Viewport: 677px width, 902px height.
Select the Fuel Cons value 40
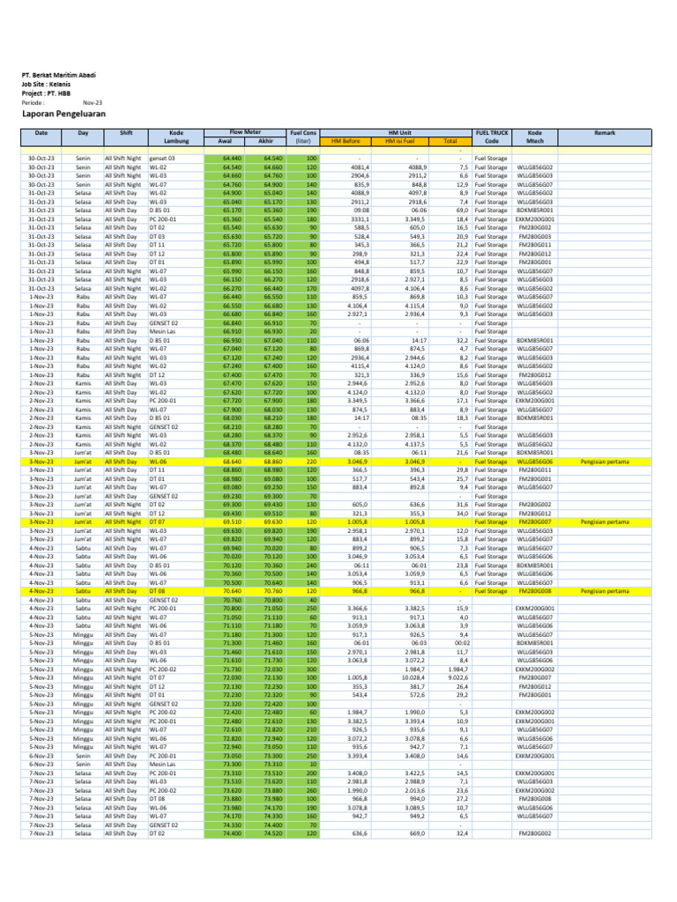pyautogui.click(x=314, y=600)
